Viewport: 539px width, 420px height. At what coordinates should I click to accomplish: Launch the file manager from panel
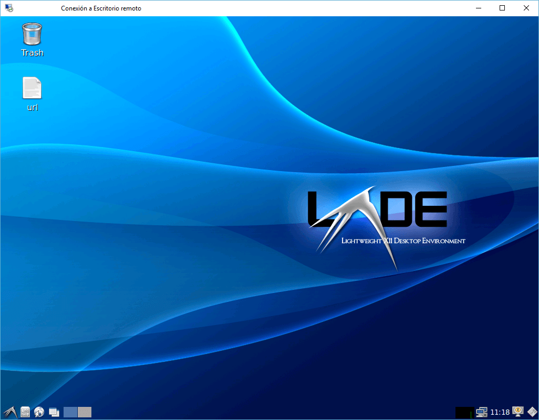pyautogui.click(x=25, y=412)
